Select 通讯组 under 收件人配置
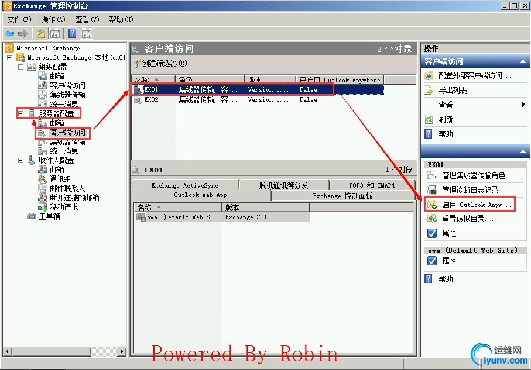The image size is (531, 370). [x=60, y=179]
